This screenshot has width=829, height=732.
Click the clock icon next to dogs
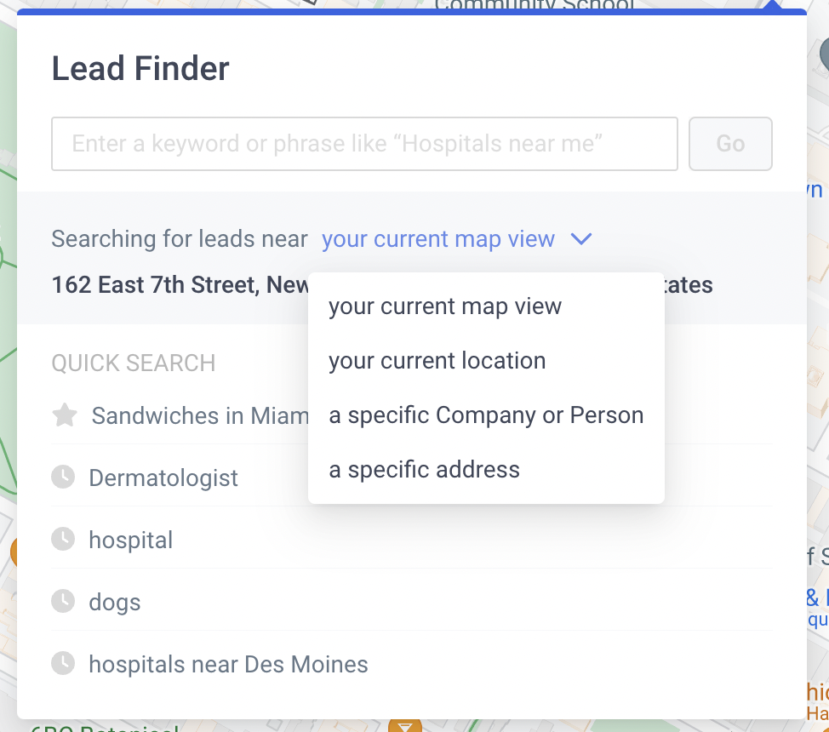[63, 602]
